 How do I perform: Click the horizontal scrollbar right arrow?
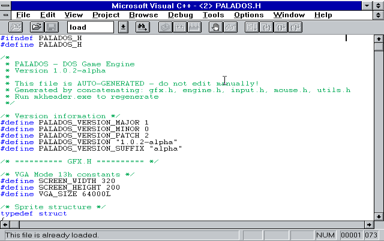(x=369, y=225)
